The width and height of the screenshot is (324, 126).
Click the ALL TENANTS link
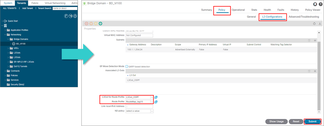tap(10, 8)
